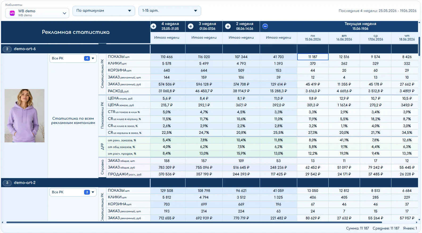Click the purple hoodie product thumbnail
This screenshot has width=422, height=233.
24,116
